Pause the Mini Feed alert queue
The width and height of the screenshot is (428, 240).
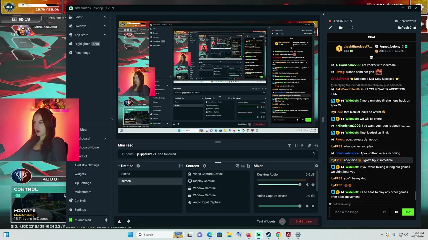296,145
